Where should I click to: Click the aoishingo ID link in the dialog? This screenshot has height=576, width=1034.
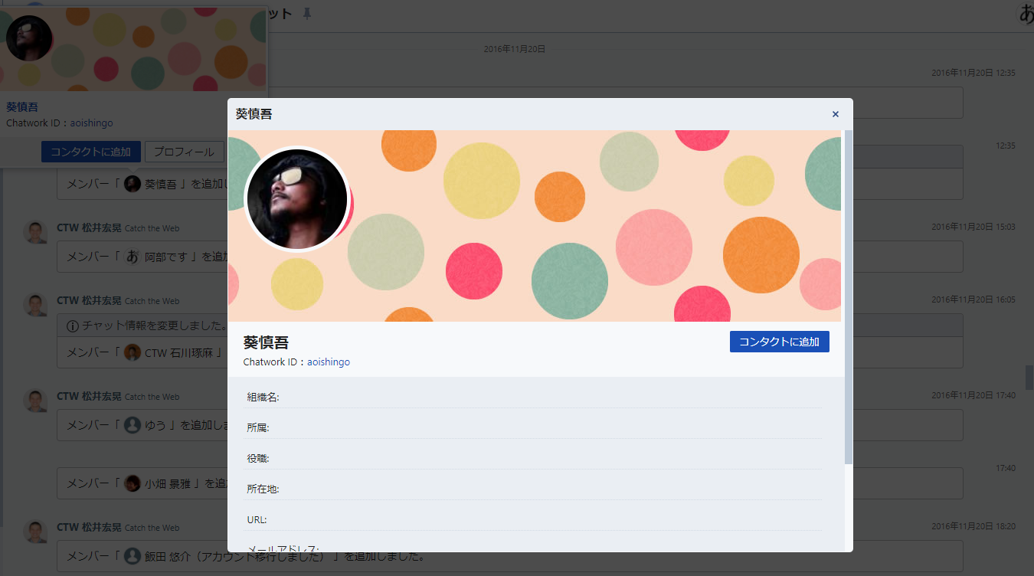328,362
